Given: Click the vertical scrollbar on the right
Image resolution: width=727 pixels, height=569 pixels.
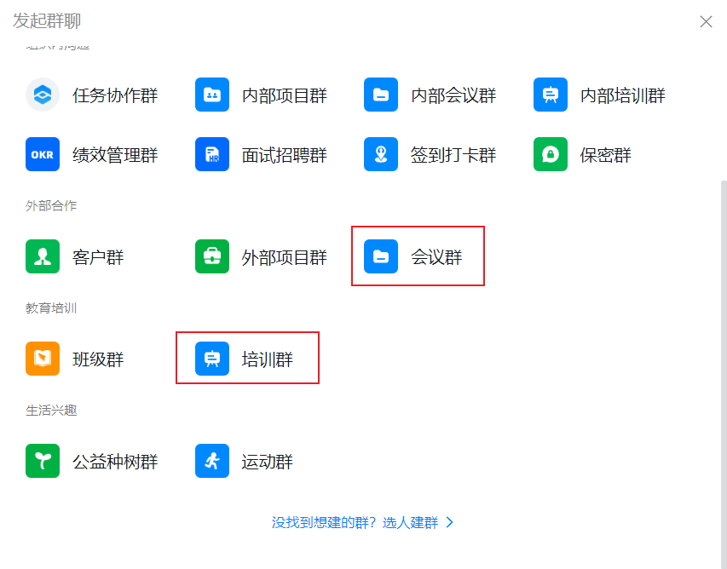Looking at the screenshot, I should coord(724,341).
